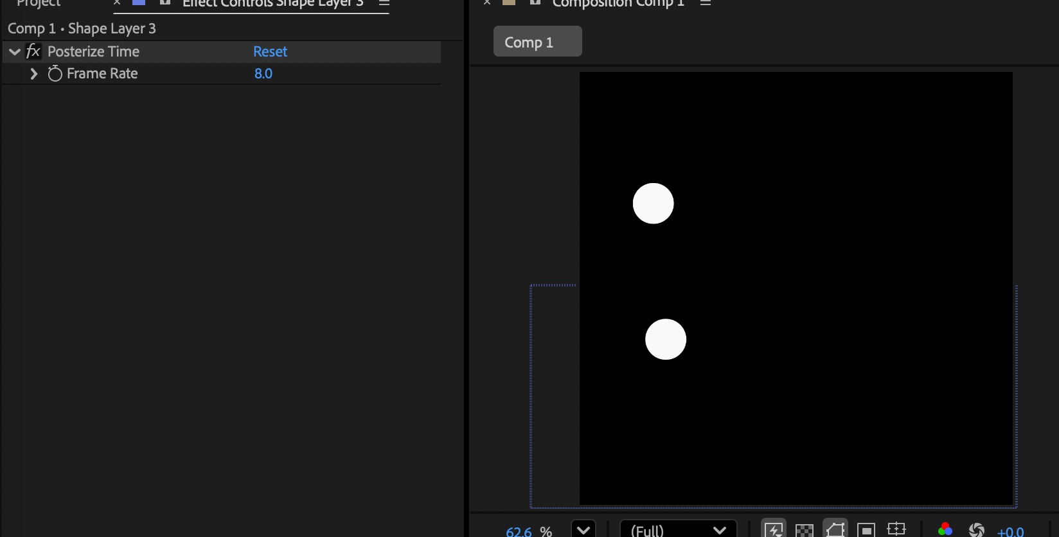
Task: Click the Frame Rate stopwatch icon
Action: (x=55, y=74)
